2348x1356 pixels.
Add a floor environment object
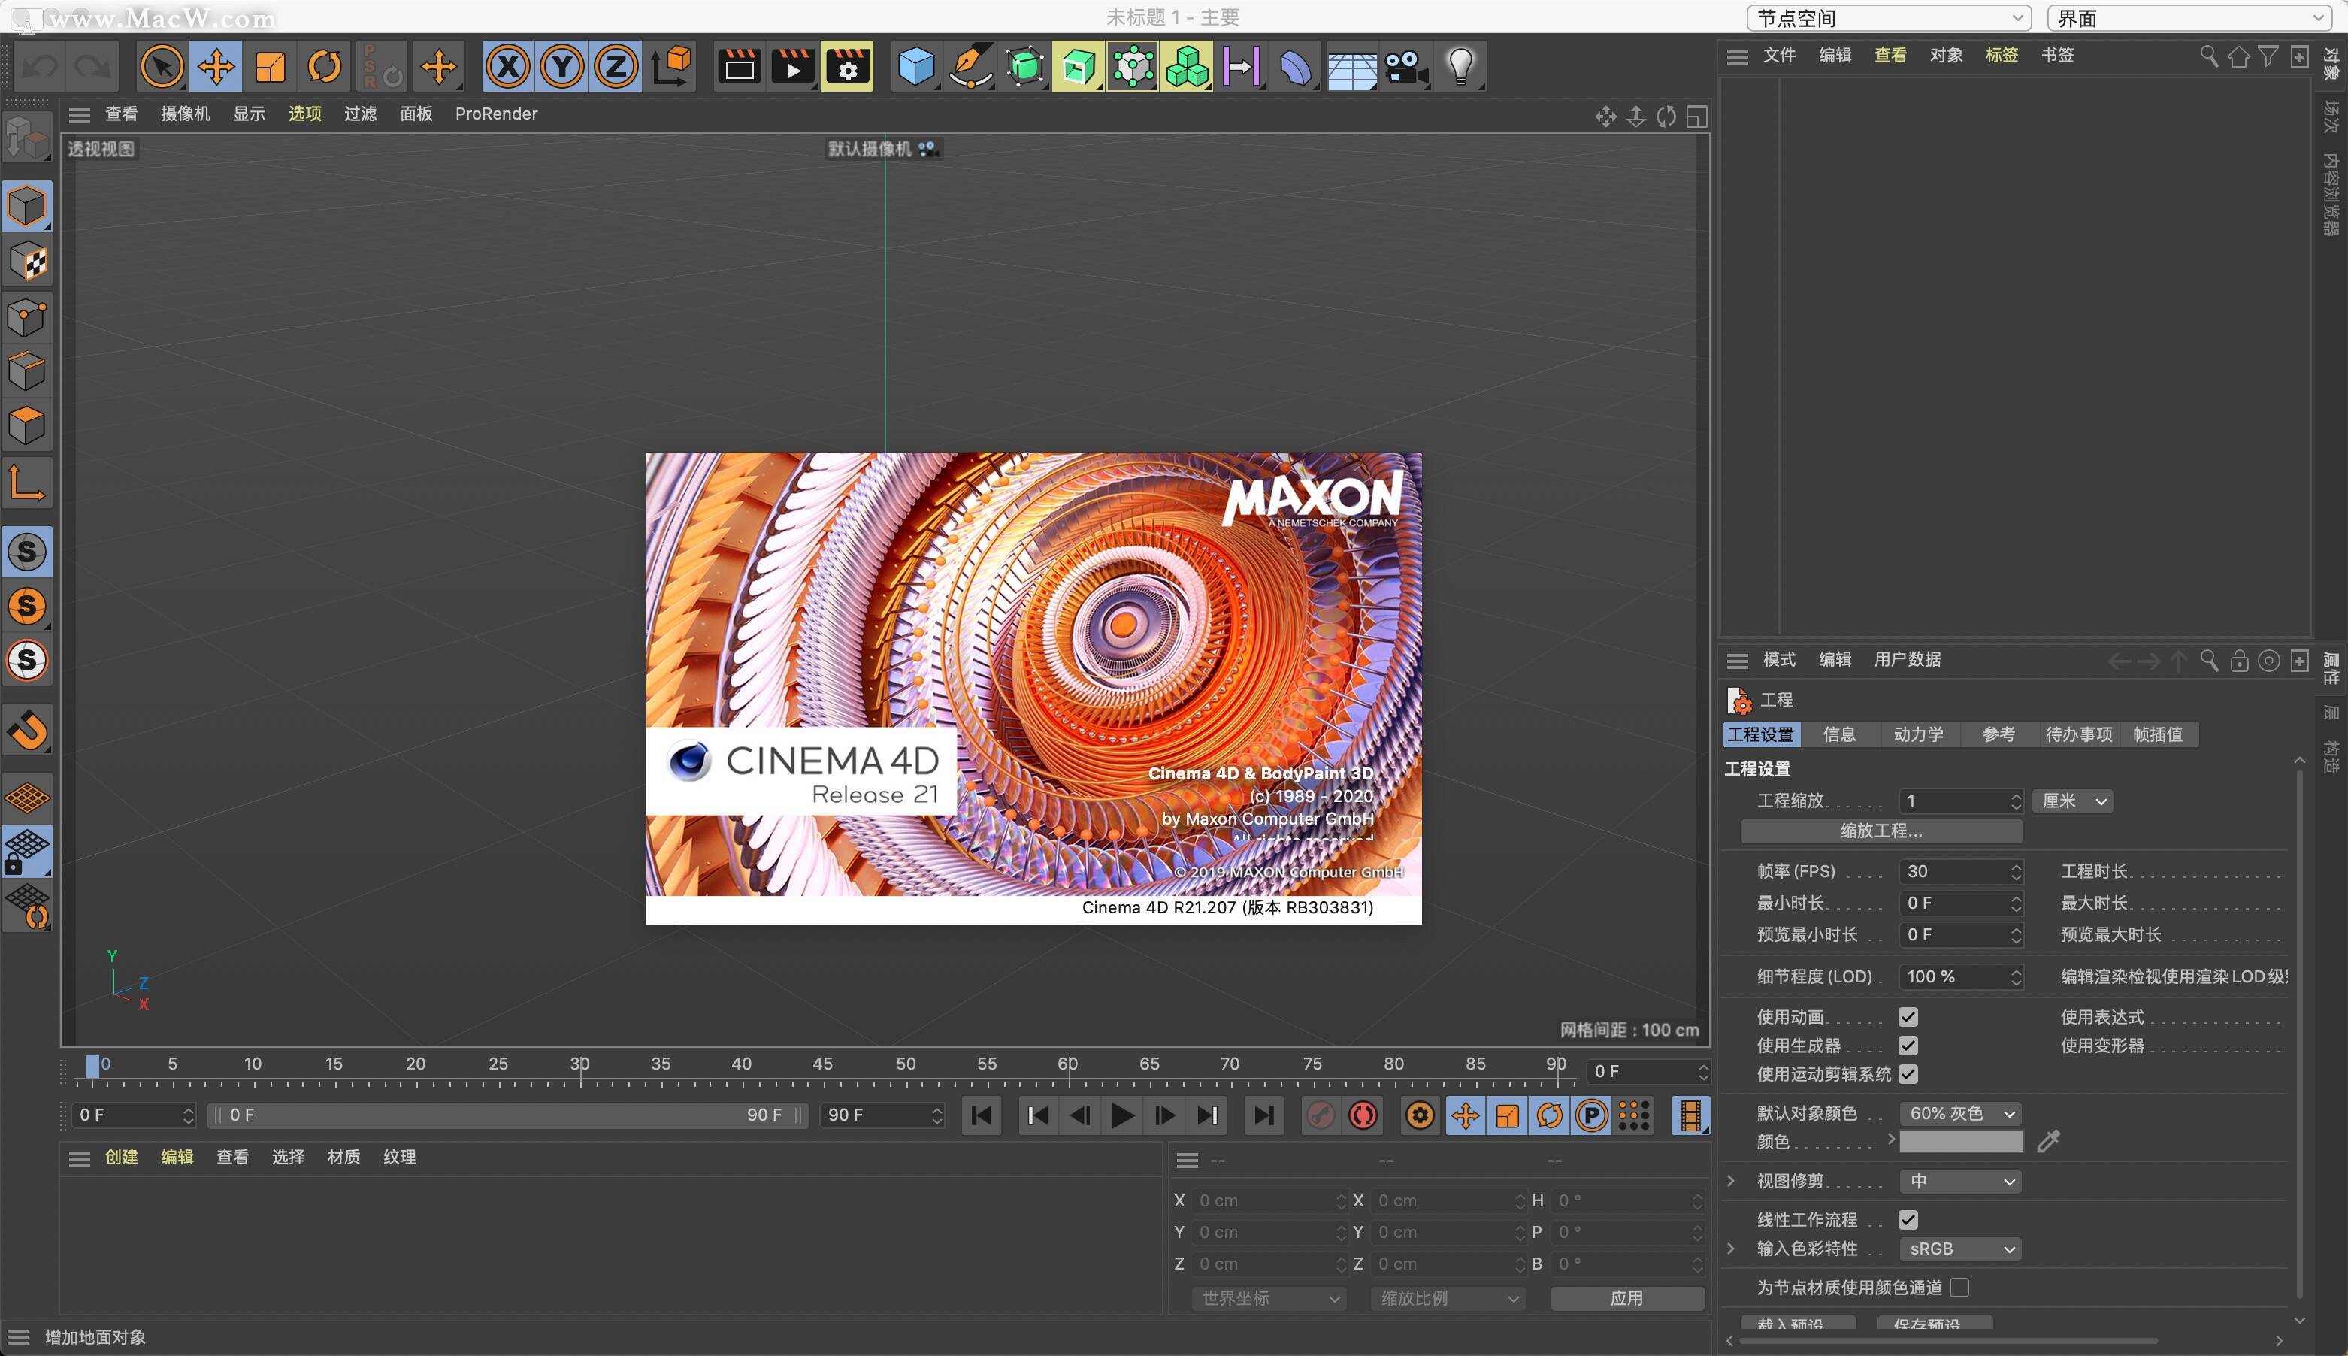point(1351,66)
